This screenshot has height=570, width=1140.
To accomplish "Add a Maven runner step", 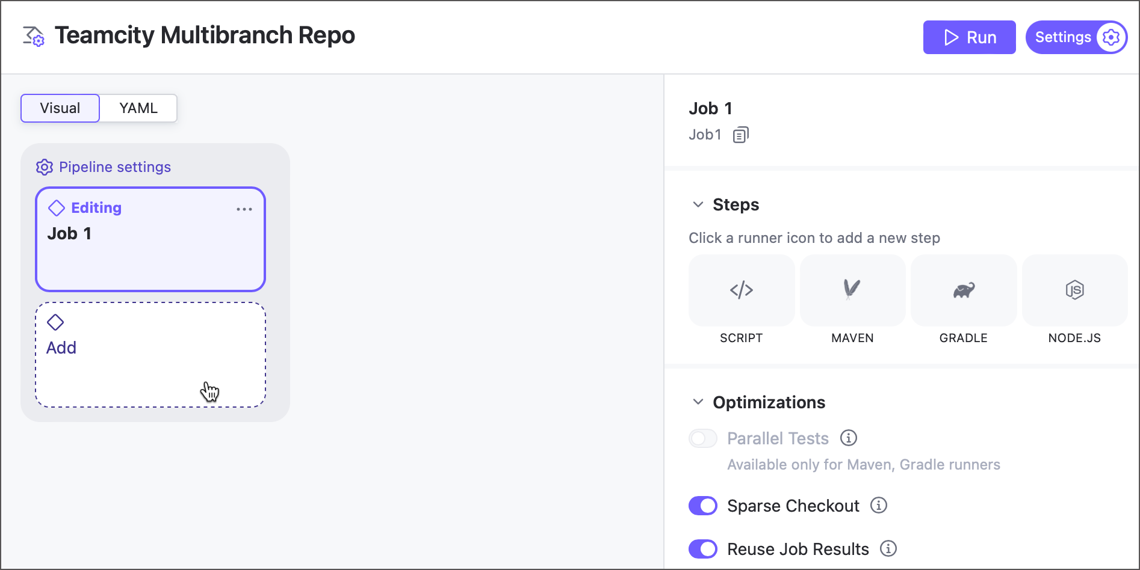I will [852, 290].
